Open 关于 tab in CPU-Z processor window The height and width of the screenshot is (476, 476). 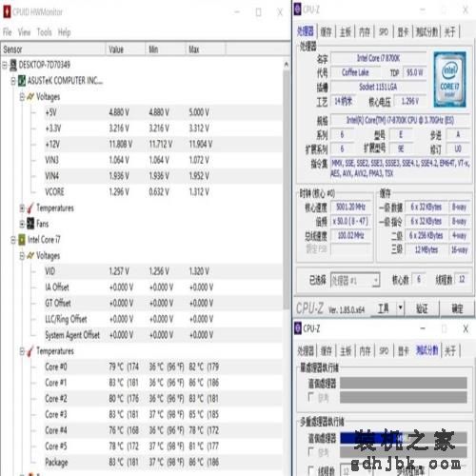pos(450,31)
